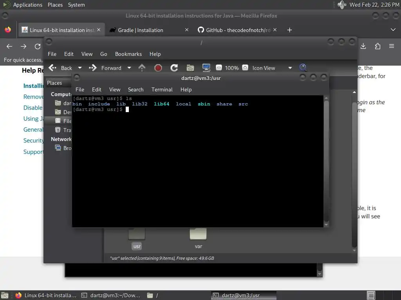Click the Computer icon in file manager toolbar

point(206,68)
